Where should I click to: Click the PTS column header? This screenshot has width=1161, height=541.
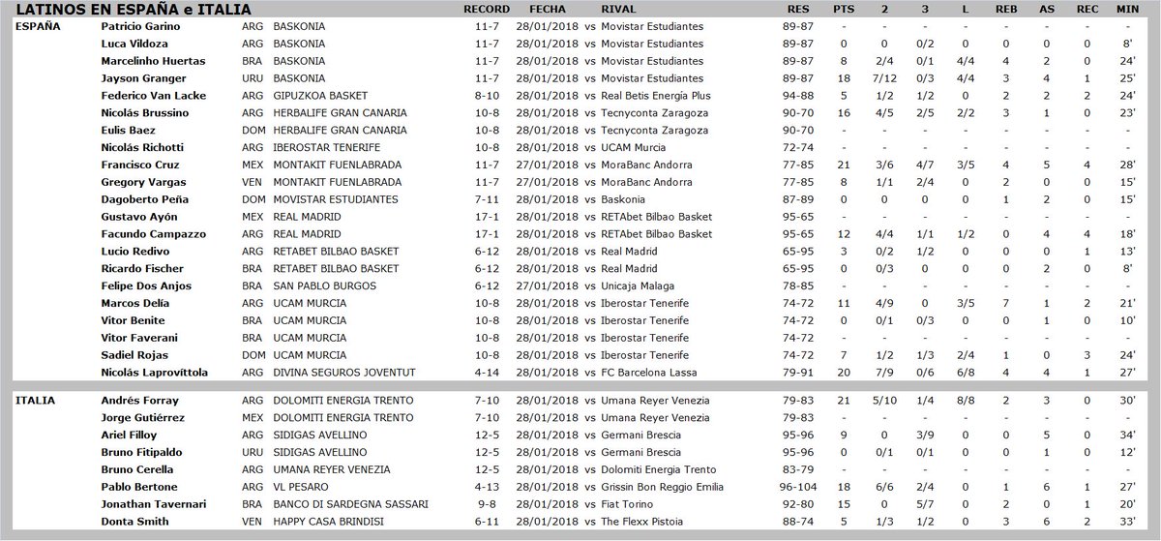tap(843, 10)
